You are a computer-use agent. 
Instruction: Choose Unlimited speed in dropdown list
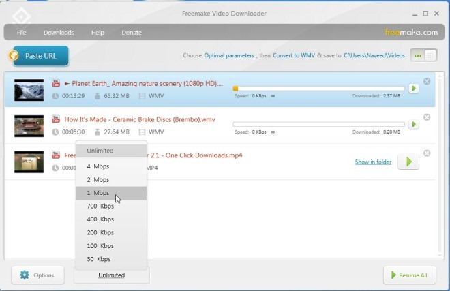click(x=112, y=151)
